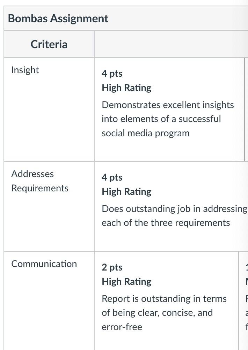The height and width of the screenshot is (350, 248).
Task: Click the Insight criterion label
Action: 25,70
